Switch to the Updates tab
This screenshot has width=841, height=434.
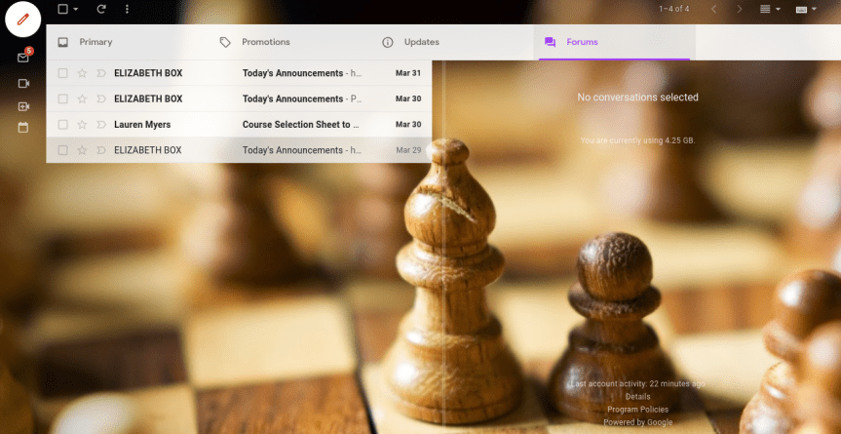pos(421,43)
